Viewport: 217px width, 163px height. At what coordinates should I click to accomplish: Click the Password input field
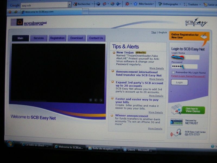pos(184,66)
